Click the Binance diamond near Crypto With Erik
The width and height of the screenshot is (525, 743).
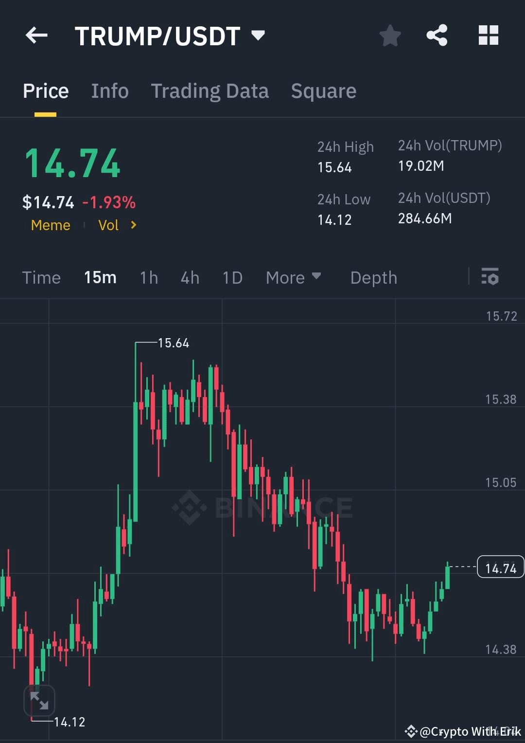click(x=411, y=731)
